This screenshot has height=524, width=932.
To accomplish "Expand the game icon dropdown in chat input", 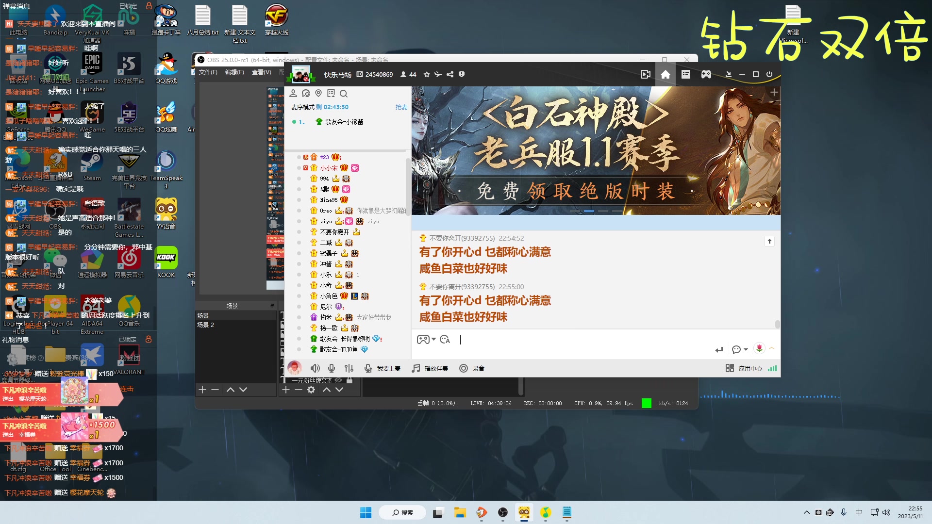I will click(x=433, y=339).
